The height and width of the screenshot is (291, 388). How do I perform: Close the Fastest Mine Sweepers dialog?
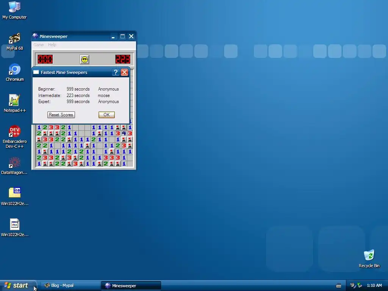[x=124, y=72]
